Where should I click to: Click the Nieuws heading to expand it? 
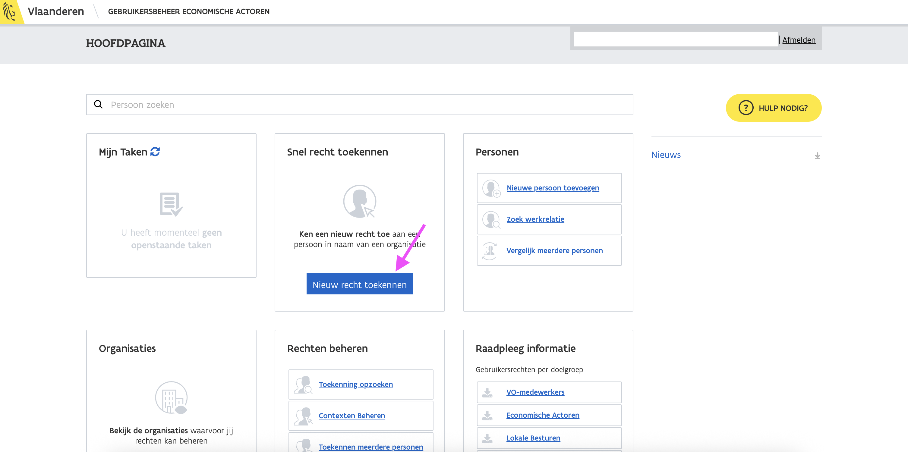[666, 155]
